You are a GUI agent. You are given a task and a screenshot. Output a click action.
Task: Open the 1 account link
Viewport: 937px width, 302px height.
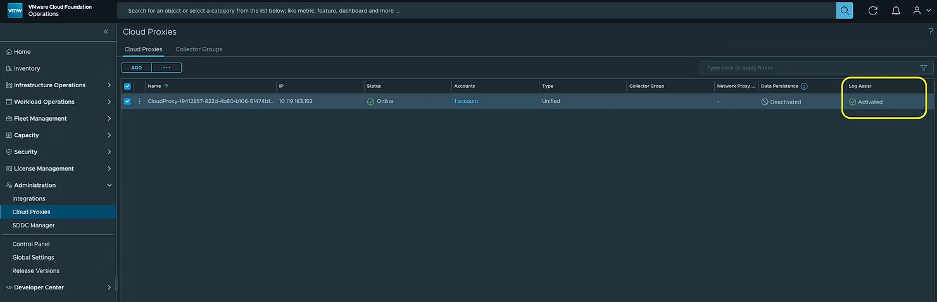pyautogui.click(x=466, y=101)
